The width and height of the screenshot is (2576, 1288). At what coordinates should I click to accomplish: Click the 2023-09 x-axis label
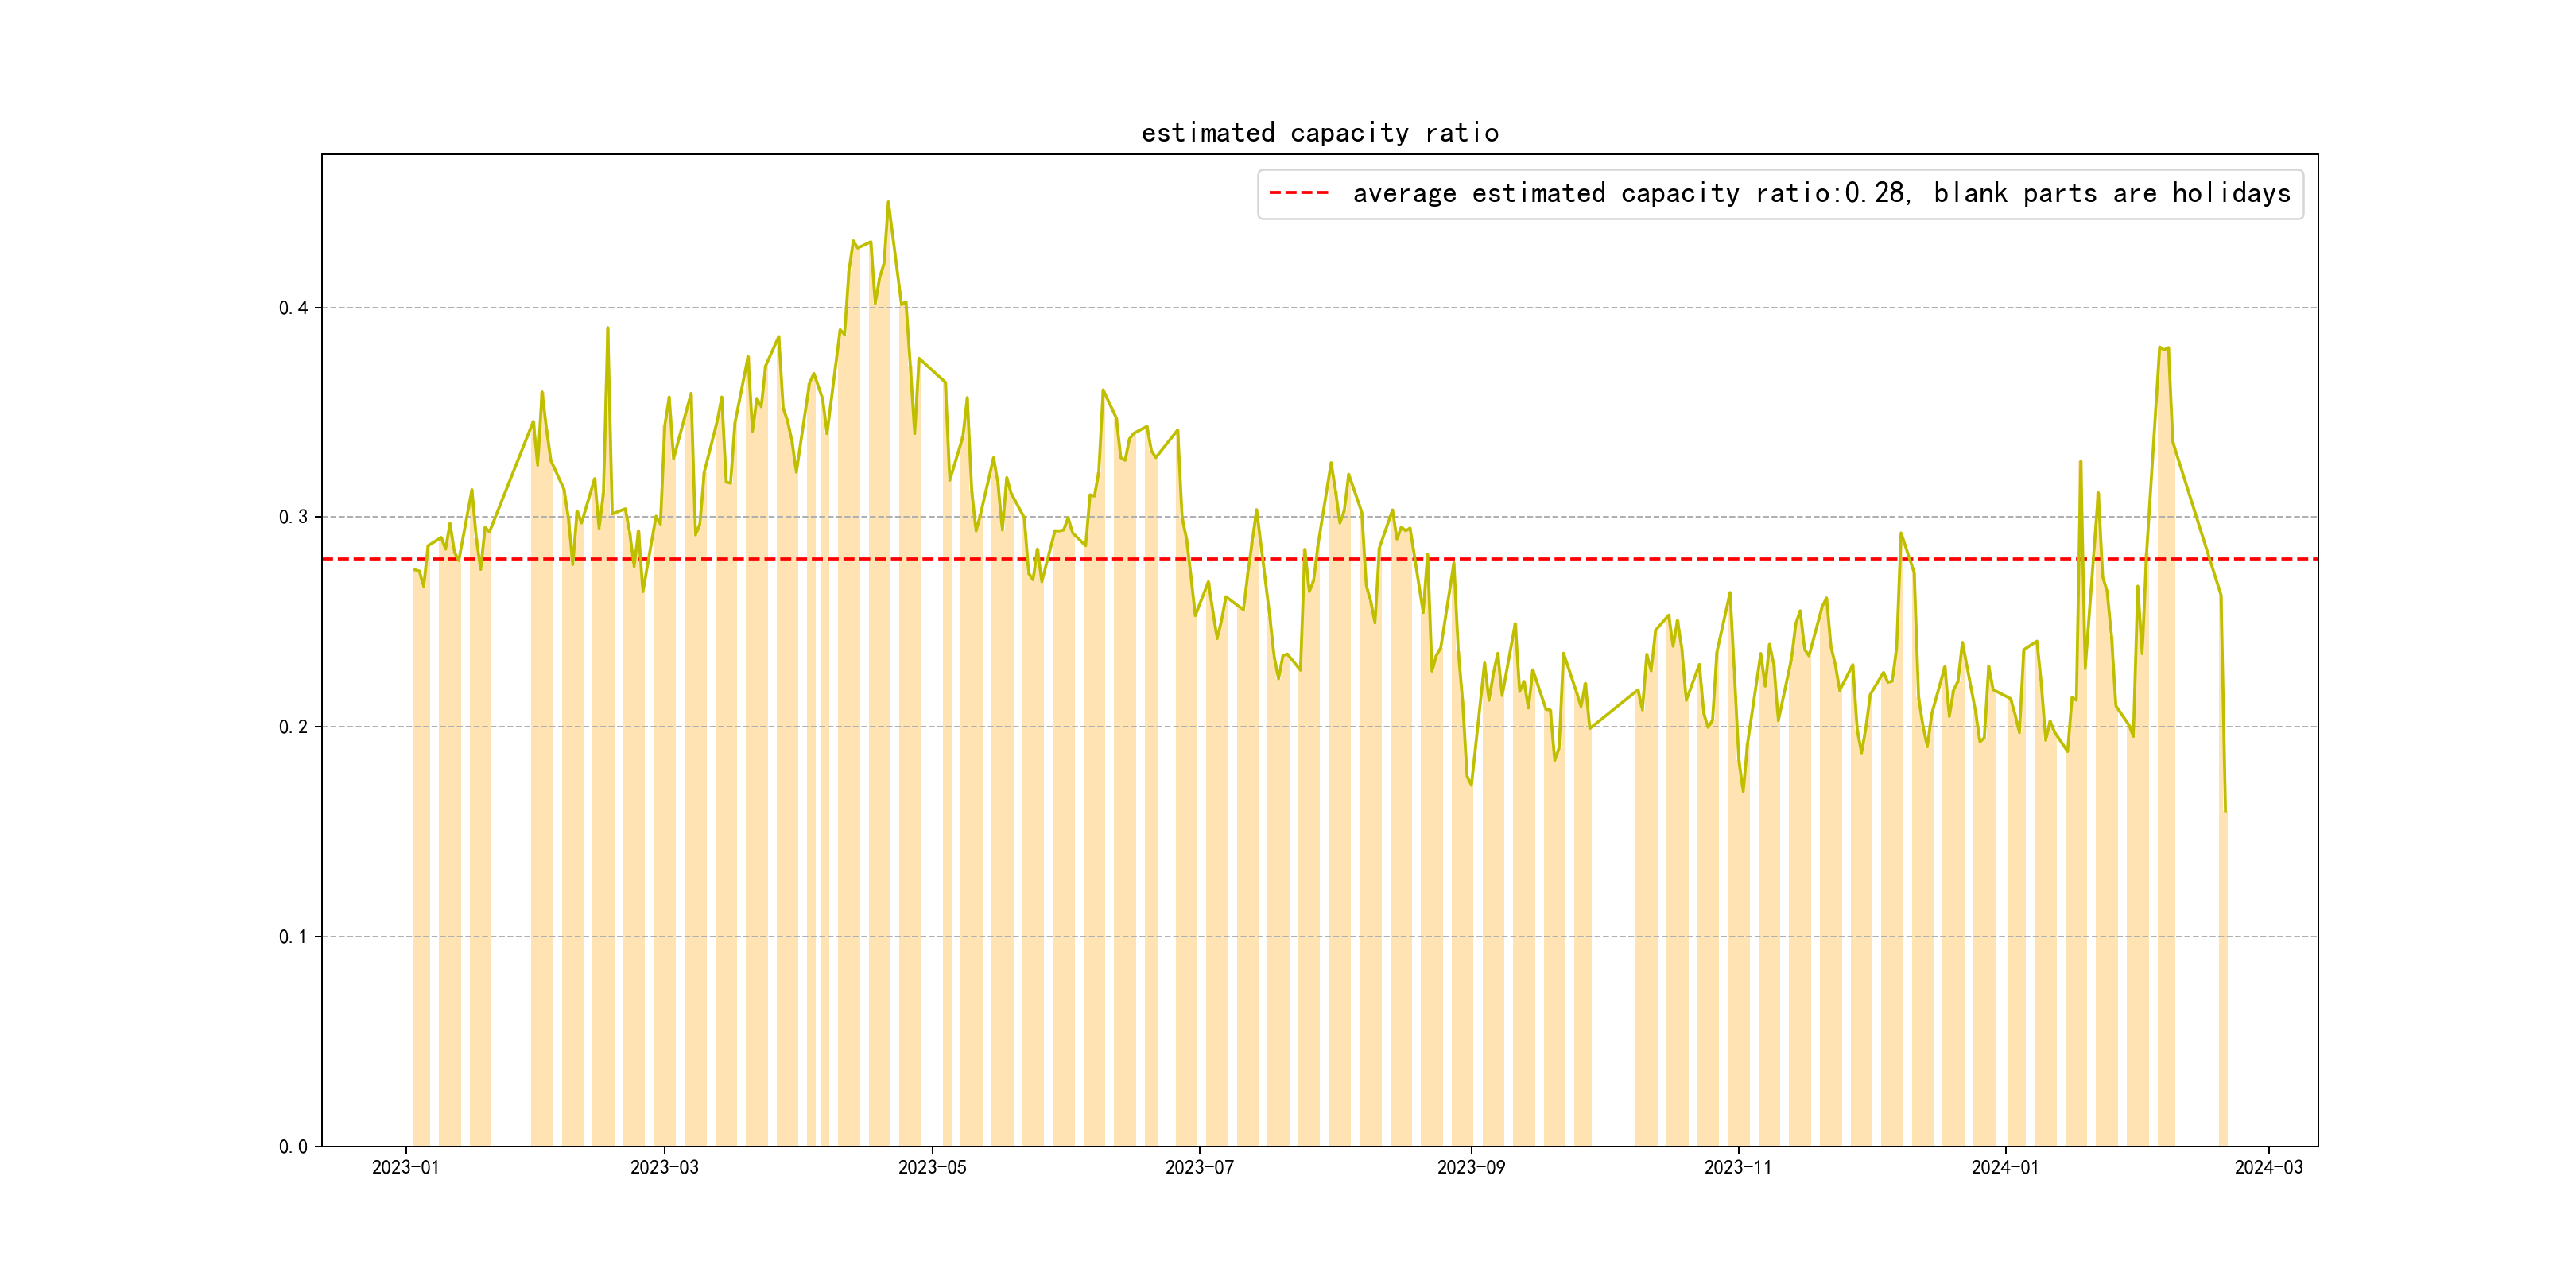(x=1470, y=1167)
